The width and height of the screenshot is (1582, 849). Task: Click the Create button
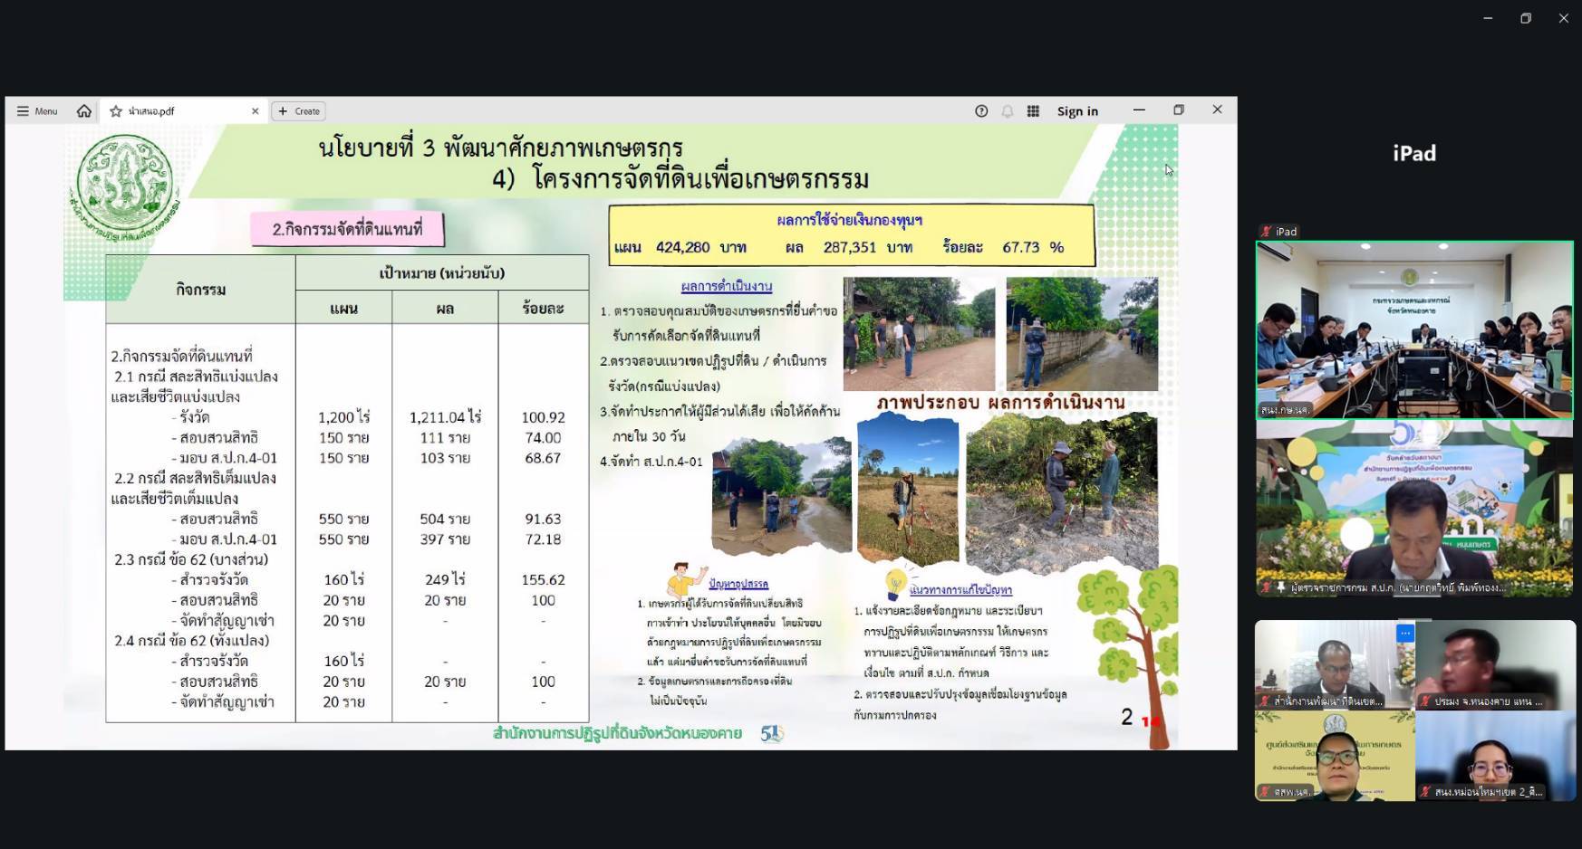(x=299, y=111)
